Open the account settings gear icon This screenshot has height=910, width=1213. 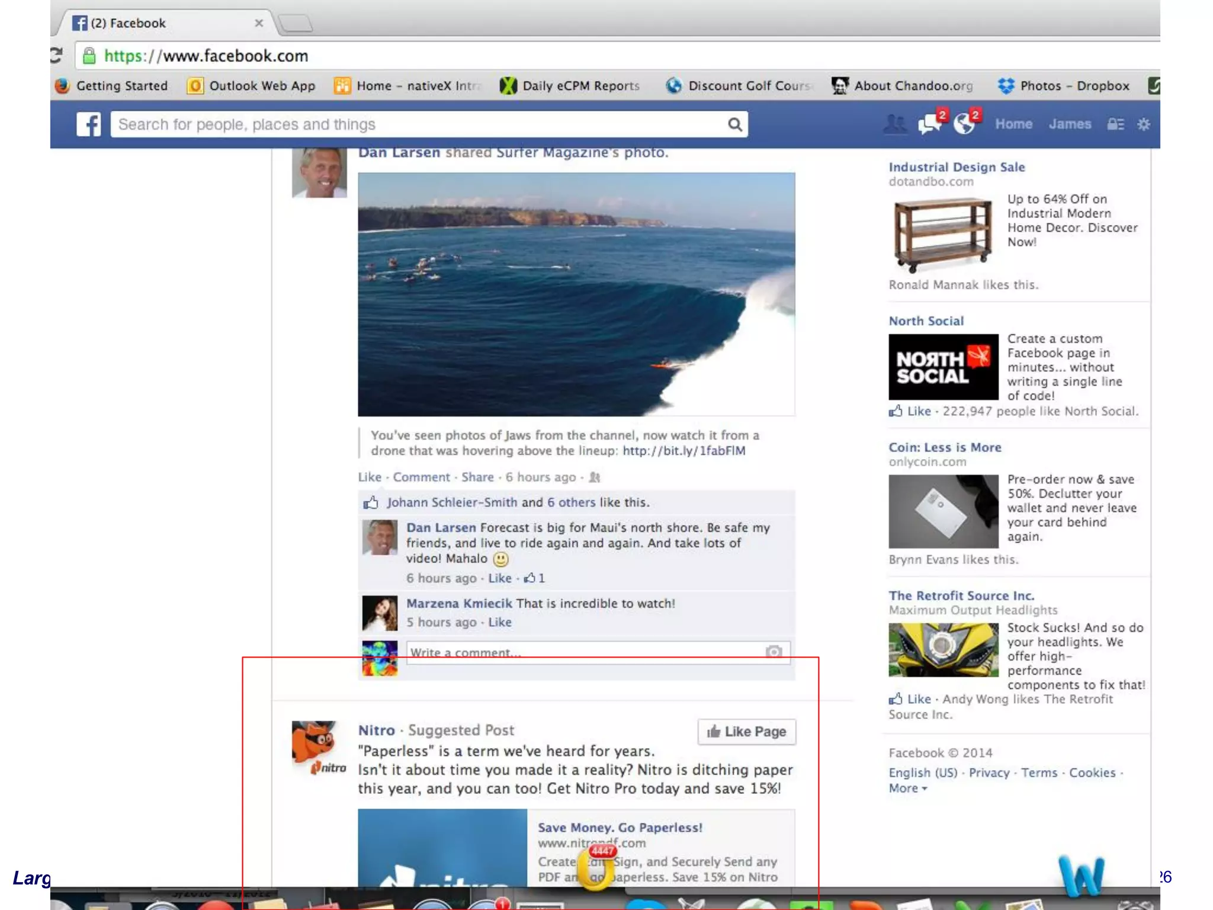1144,124
